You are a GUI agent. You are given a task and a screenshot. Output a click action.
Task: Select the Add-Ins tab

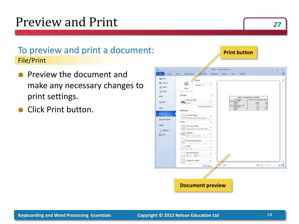[242, 74]
